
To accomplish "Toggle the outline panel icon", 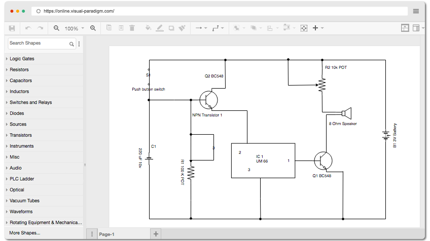I will [405, 28].
